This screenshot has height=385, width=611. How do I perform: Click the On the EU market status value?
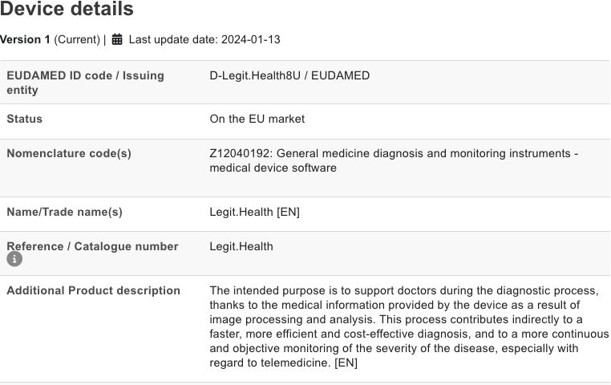tap(257, 119)
